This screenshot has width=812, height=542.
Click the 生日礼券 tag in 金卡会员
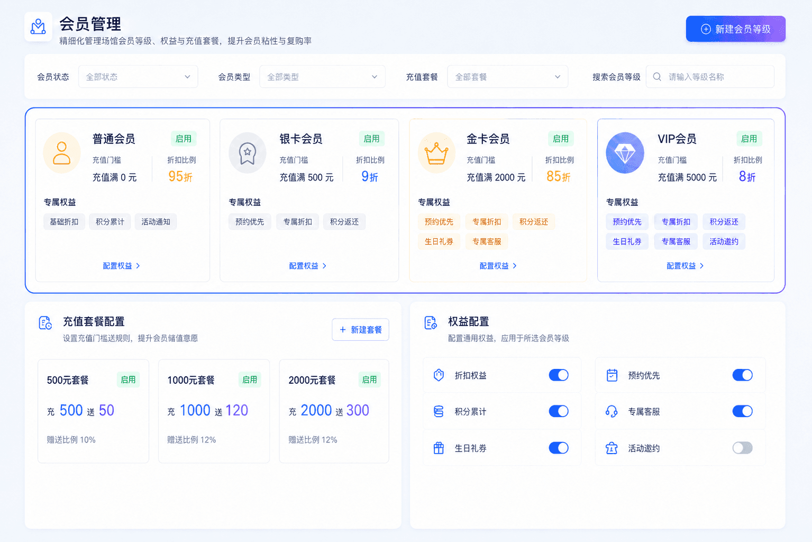coord(439,241)
